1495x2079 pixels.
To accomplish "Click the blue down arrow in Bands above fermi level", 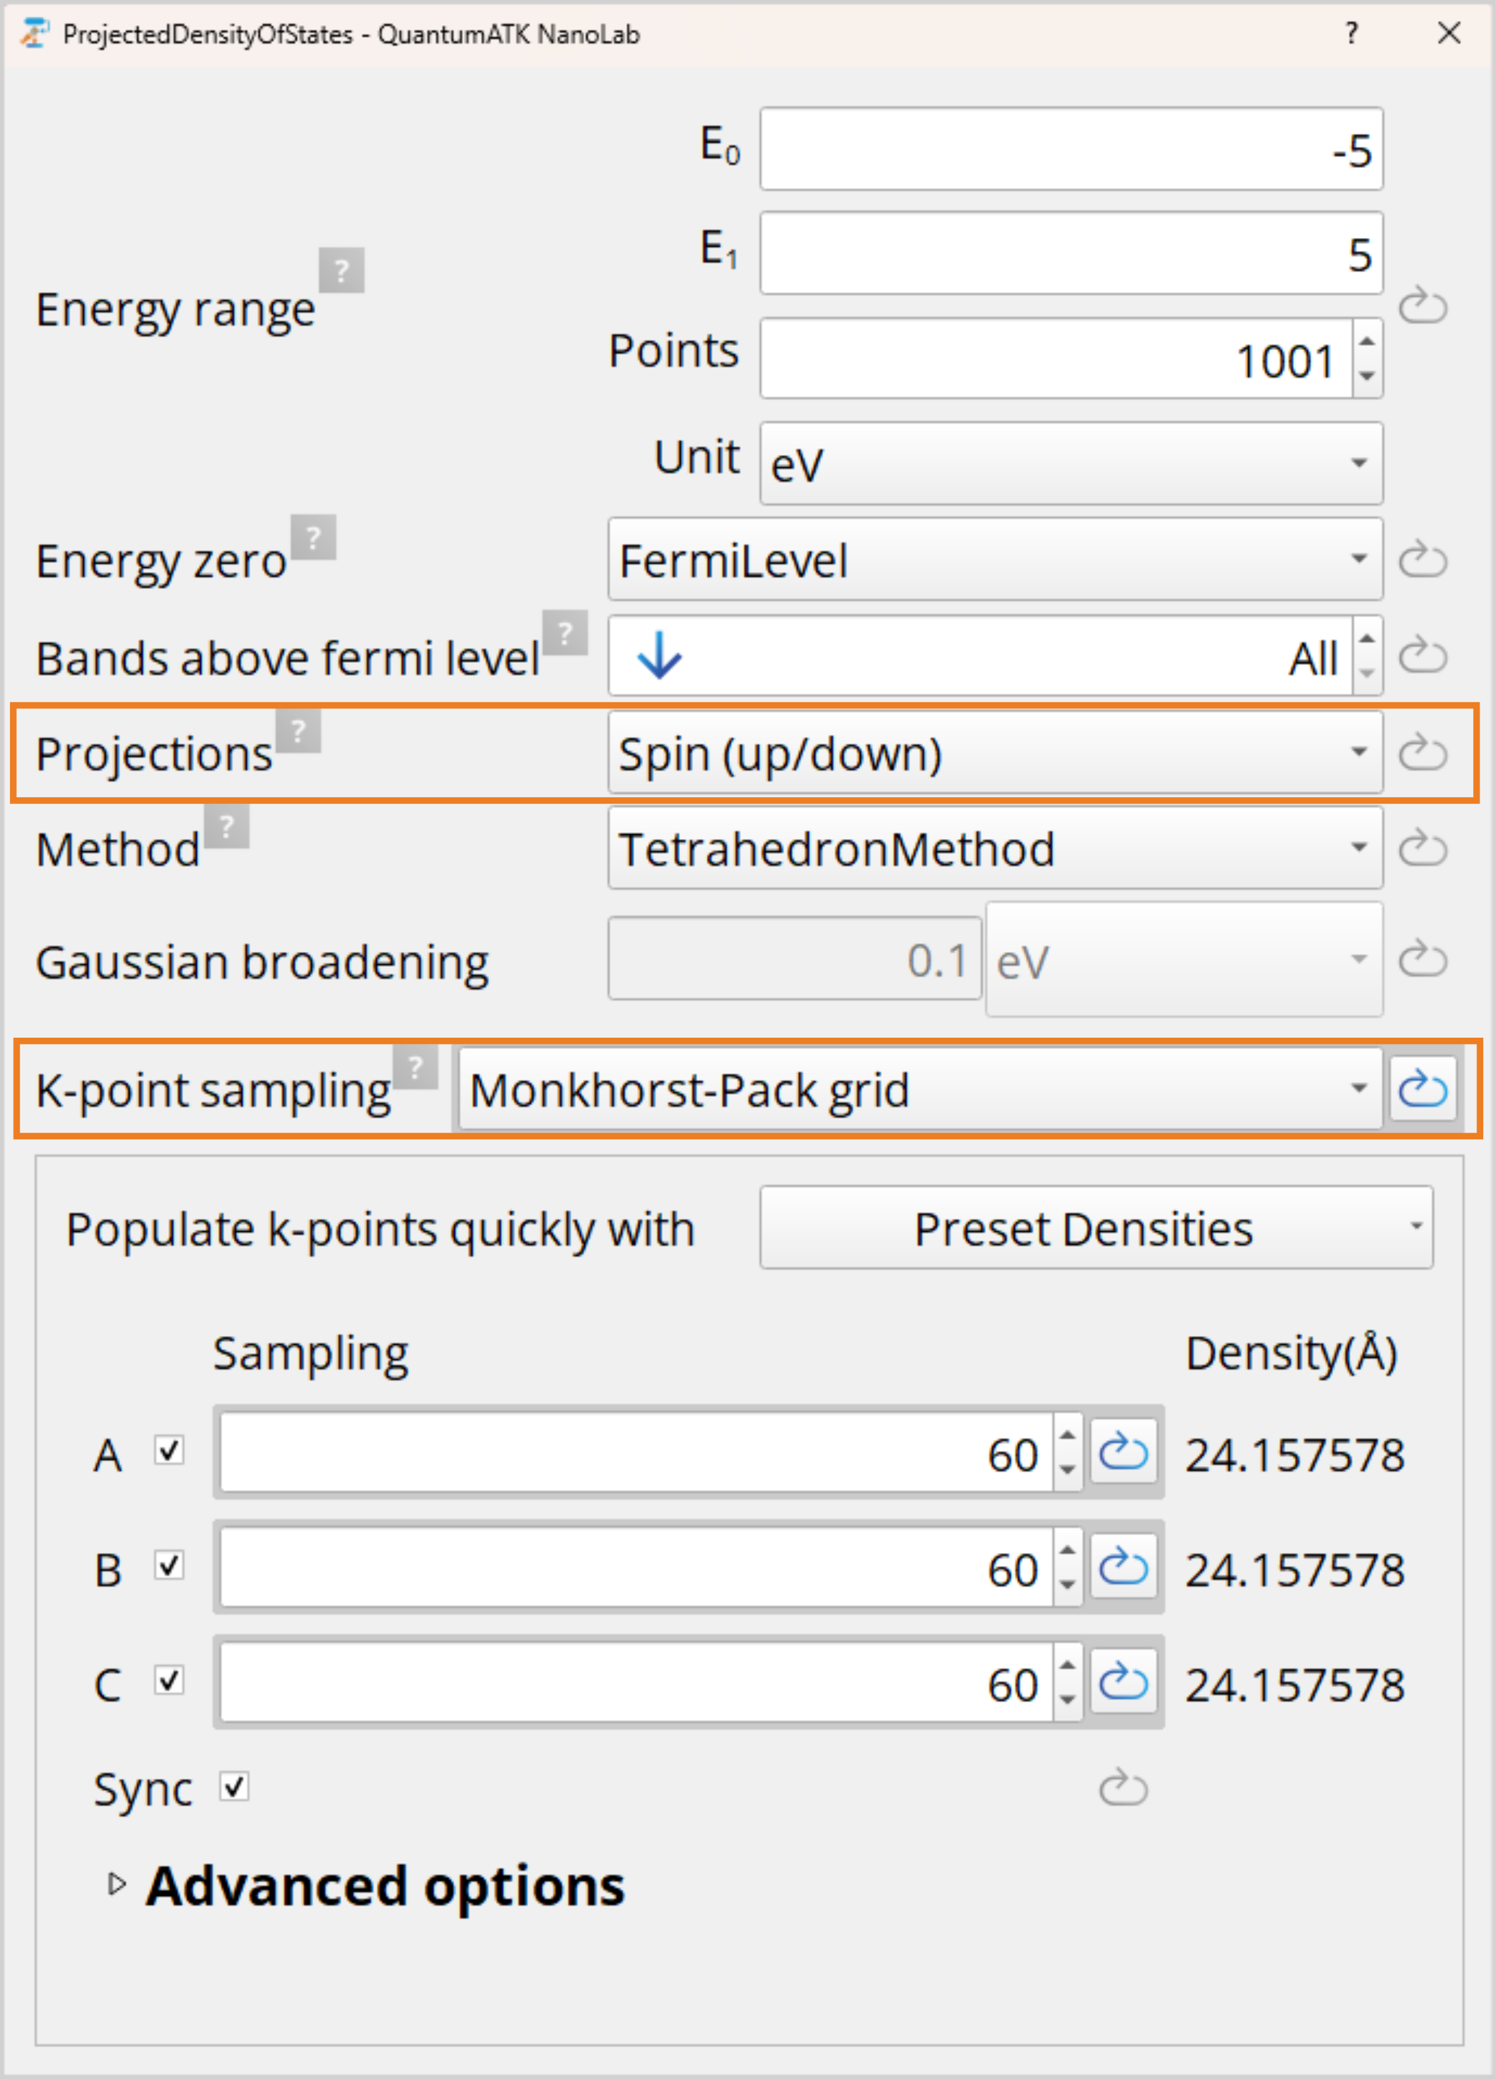I will (659, 657).
